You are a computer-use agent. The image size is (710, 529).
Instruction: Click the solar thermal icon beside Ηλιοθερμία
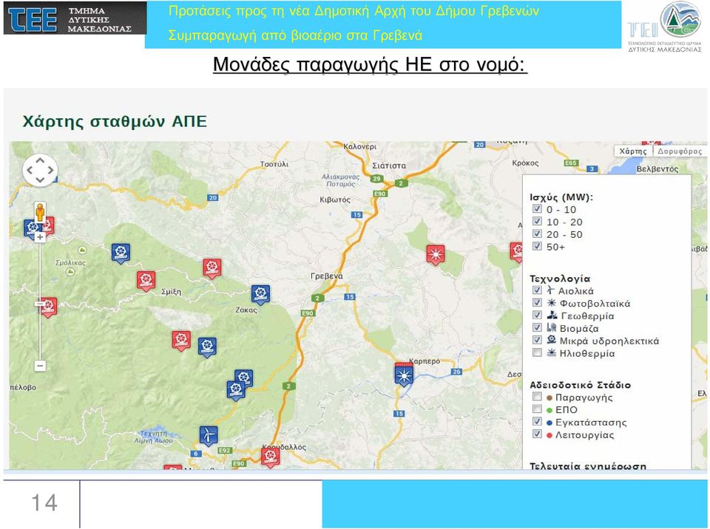[552, 352]
